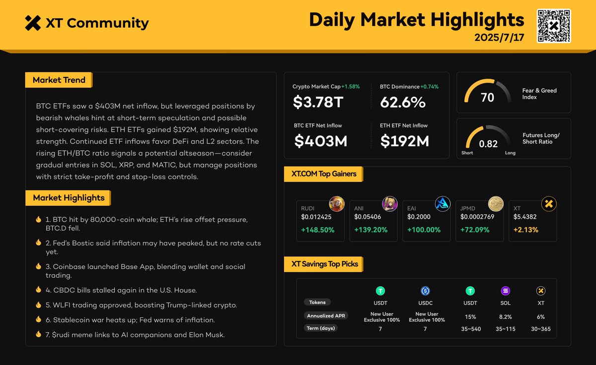Click the fire icon beside WLFI trading highlight
This screenshot has height=365, width=596.
(x=38, y=304)
